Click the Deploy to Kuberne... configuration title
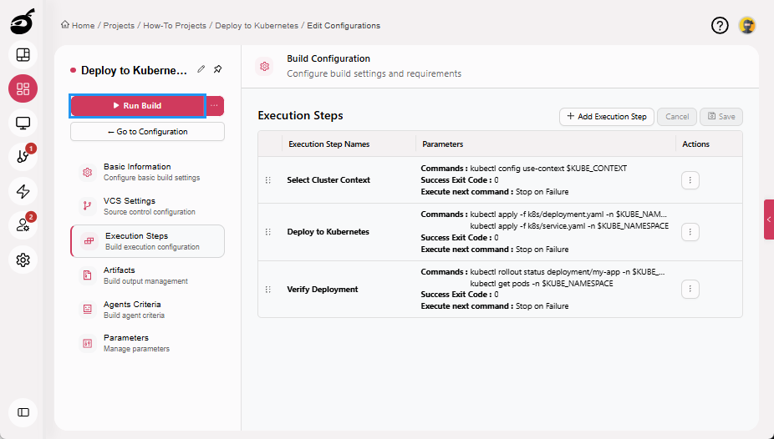The height and width of the screenshot is (439, 774). click(x=134, y=70)
